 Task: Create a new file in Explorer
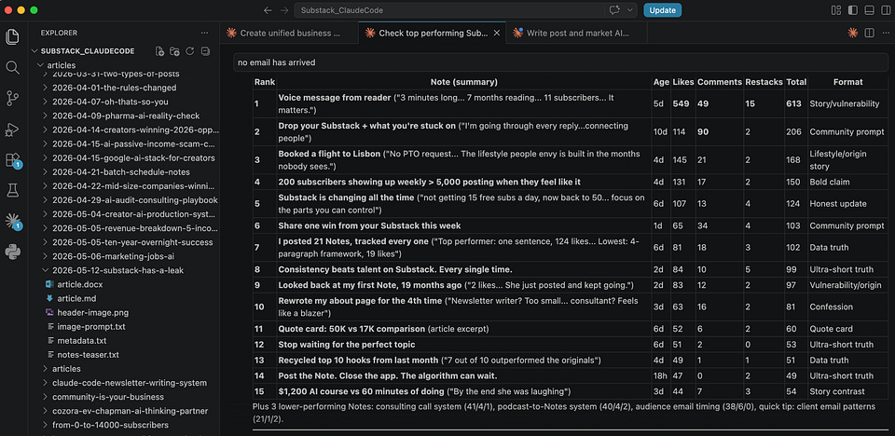[x=159, y=51]
